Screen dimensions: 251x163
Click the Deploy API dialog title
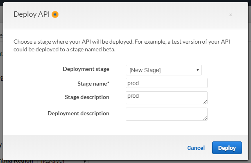point(32,14)
